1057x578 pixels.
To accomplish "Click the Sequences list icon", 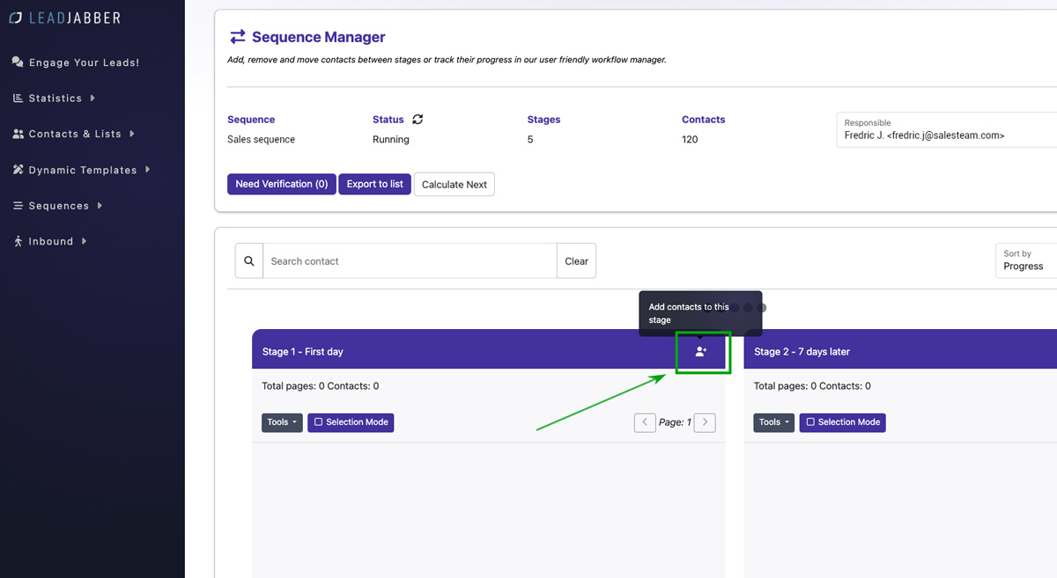I will click(x=18, y=206).
